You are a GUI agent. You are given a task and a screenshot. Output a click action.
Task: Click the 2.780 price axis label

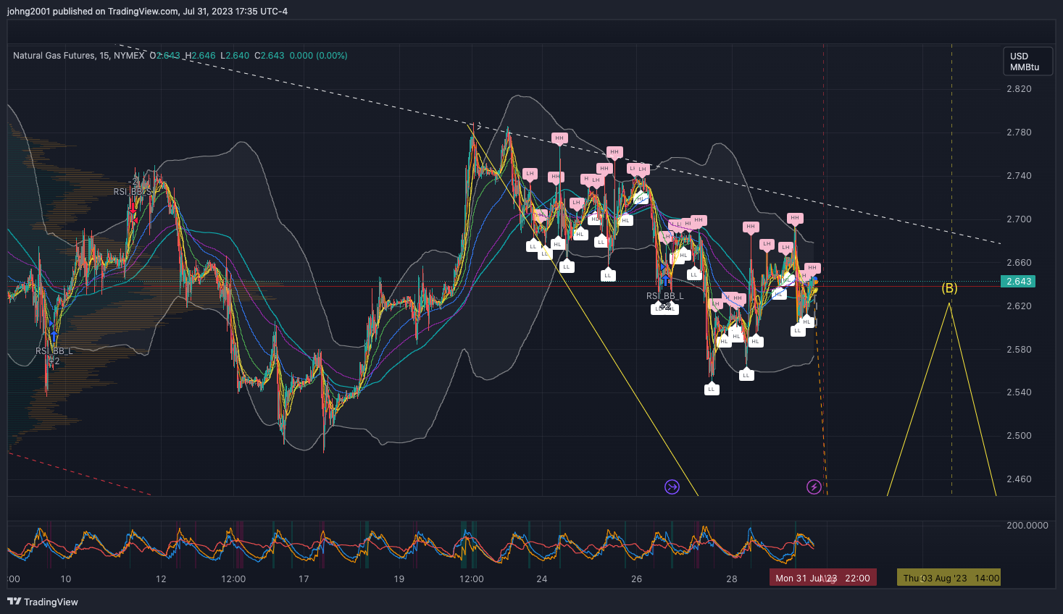1019,133
